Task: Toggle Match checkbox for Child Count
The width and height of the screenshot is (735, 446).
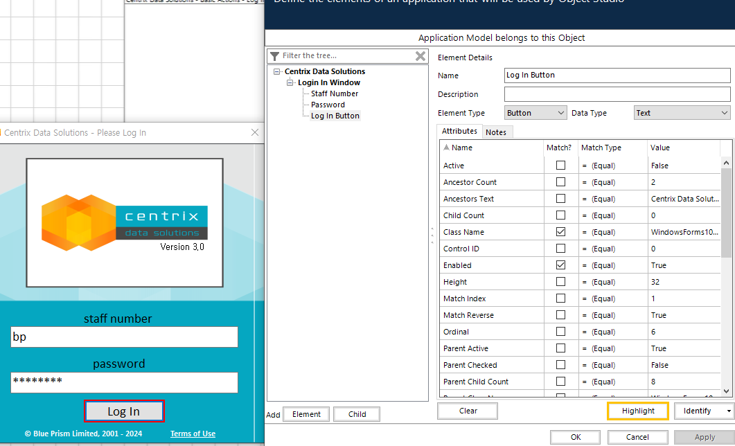Action: 560,215
